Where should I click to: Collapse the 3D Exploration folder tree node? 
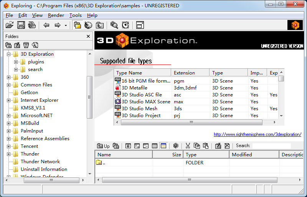[x=8, y=54]
